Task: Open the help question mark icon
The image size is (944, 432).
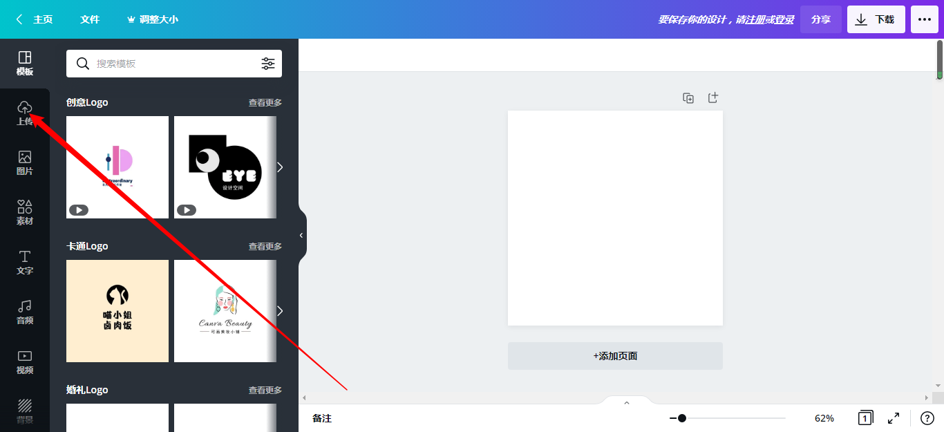Action: point(927,418)
